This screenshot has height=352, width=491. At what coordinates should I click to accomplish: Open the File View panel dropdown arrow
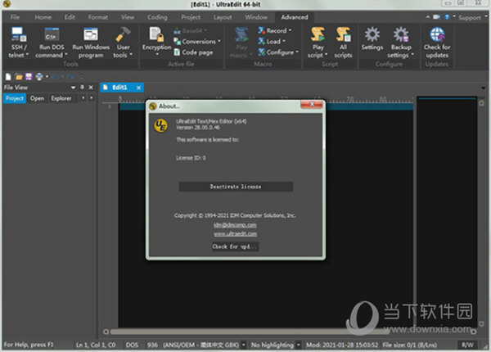click(x=73, y=88)
